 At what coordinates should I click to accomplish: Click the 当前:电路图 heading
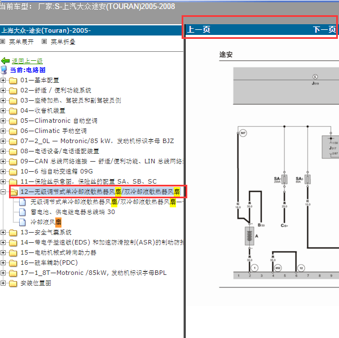point(28,70)
